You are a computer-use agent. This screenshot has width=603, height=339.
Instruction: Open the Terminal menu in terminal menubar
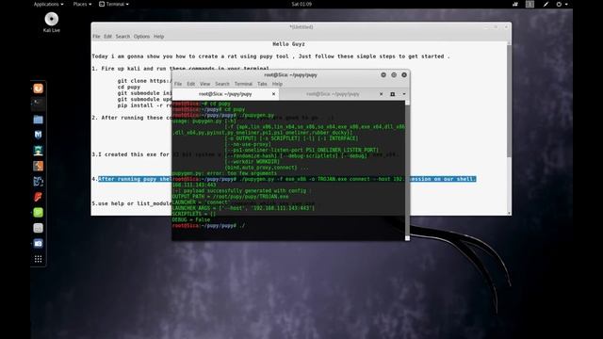click(x=243, y=84)
